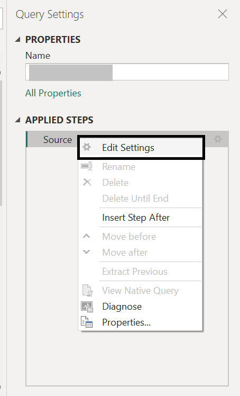Click the Diagnose chart icon
The image size is (240, 396).
click(87, 307)
